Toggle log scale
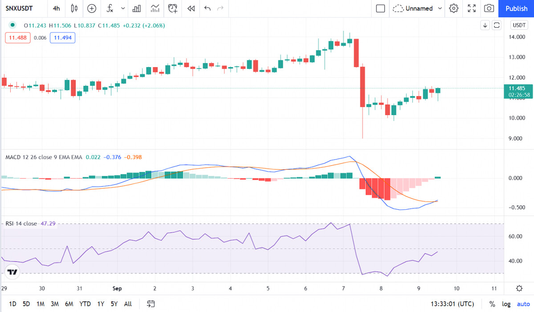This screenshot has height=312, width=534. (506, 304)
